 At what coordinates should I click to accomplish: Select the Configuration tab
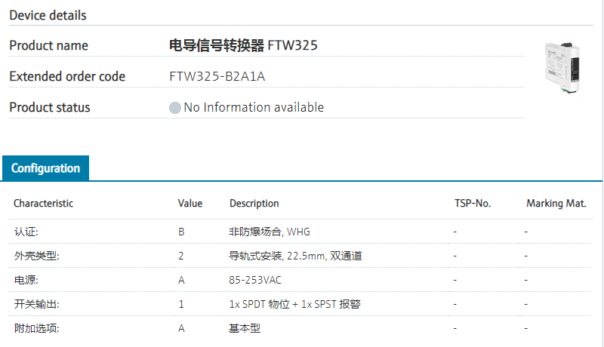[x=45, y=168]
